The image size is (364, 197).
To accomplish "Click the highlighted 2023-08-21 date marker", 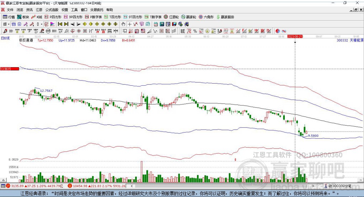I will click(295, 37).
